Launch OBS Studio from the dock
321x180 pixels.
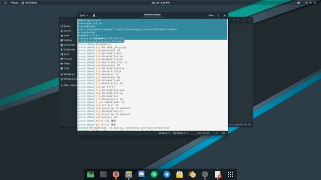(x=205, y=174)
